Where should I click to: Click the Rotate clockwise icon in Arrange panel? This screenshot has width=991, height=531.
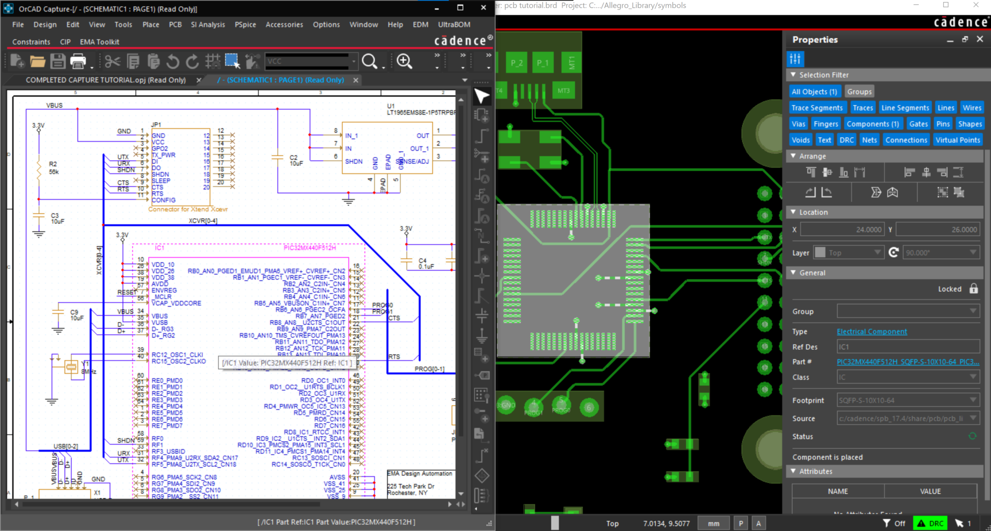(810, 192)
